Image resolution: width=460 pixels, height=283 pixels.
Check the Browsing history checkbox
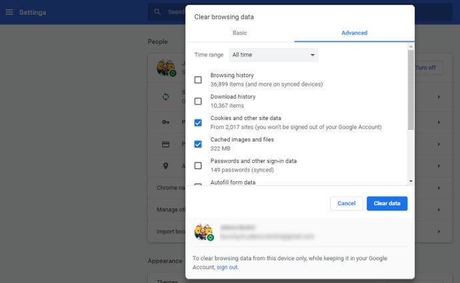click(x=198, y=80)
